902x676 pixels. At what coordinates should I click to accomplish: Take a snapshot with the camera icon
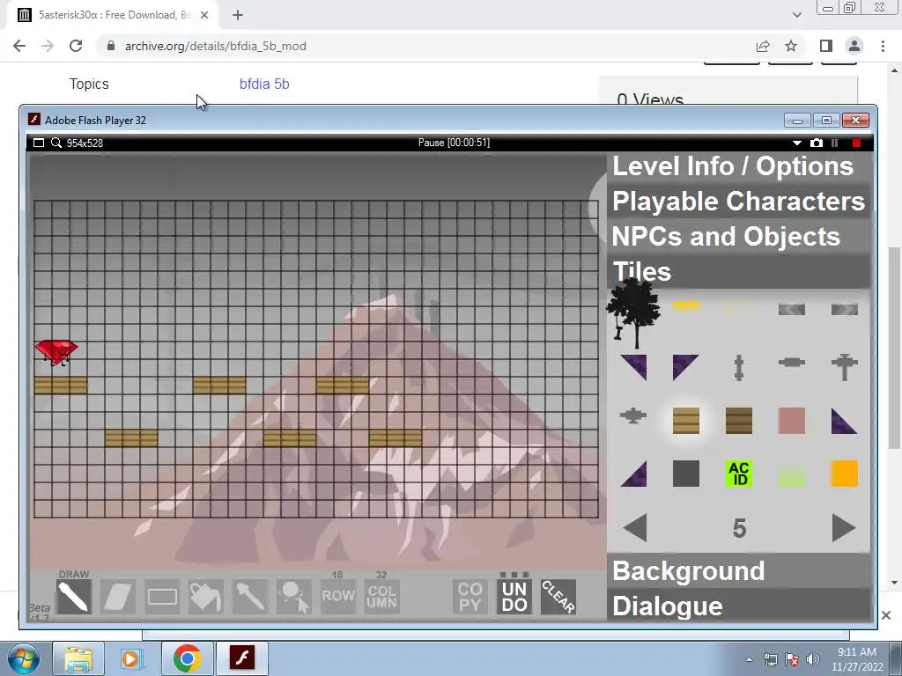[816, 143]
